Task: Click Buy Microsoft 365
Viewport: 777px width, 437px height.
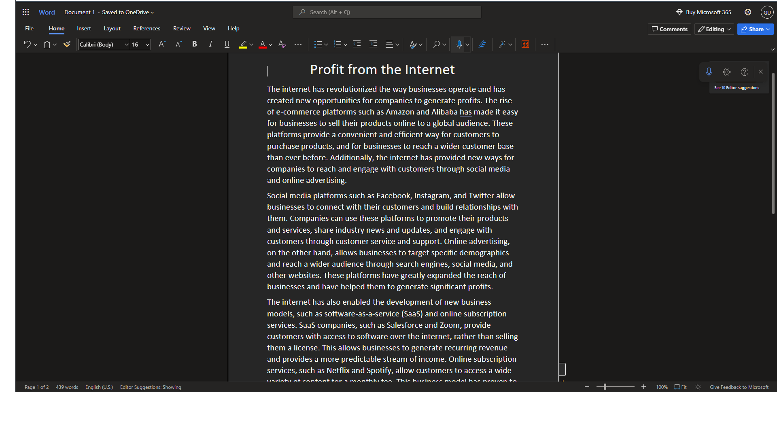Action: tap(704, 12)
